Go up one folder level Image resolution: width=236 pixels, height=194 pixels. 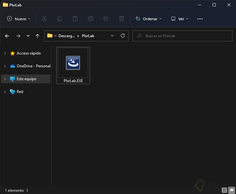[37, 36]
